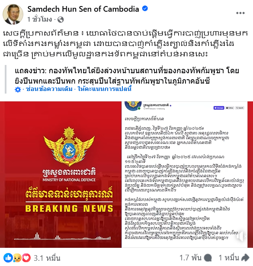Click the public globe audience icon

click(x=61, y=19)
